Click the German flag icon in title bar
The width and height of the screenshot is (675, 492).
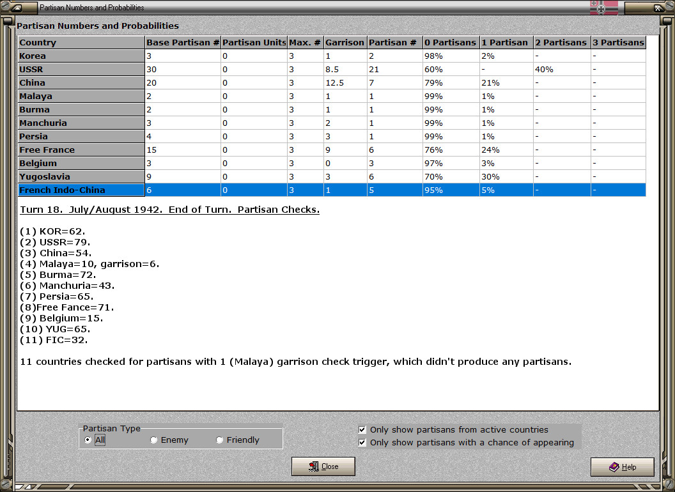point(603,7)
